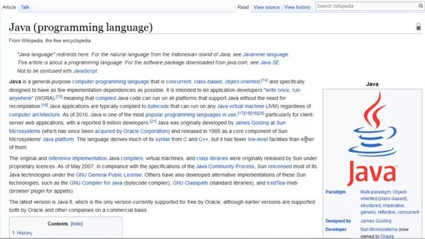The width and height of the screenshot is (425, 239).
Task: Open the class libraries link
Action: click(x=212, y=158)
